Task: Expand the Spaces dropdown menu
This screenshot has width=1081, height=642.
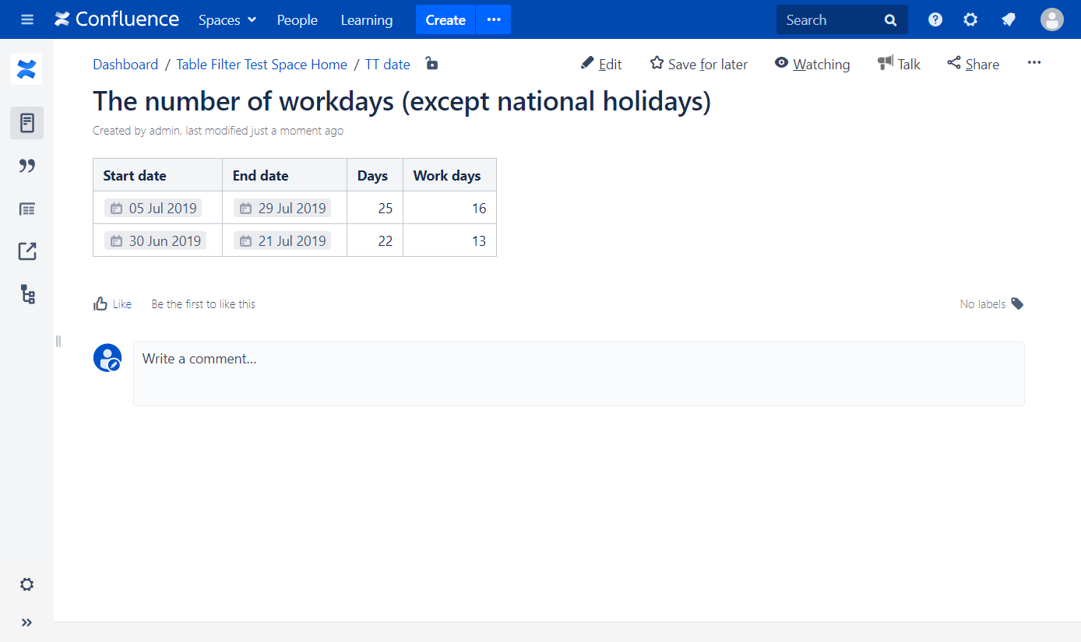Action: 227,20
